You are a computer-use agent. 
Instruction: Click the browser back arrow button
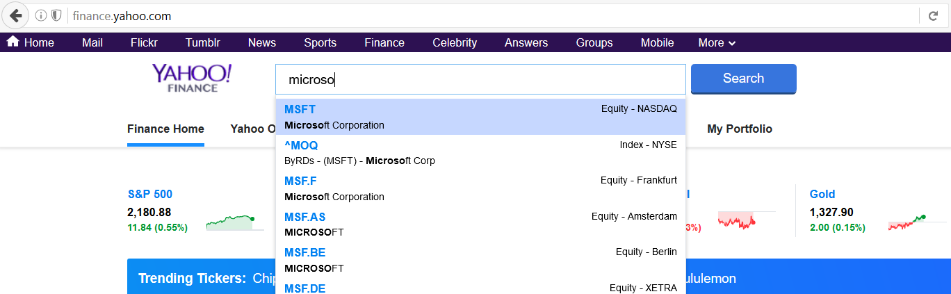[x=15, y=15]
